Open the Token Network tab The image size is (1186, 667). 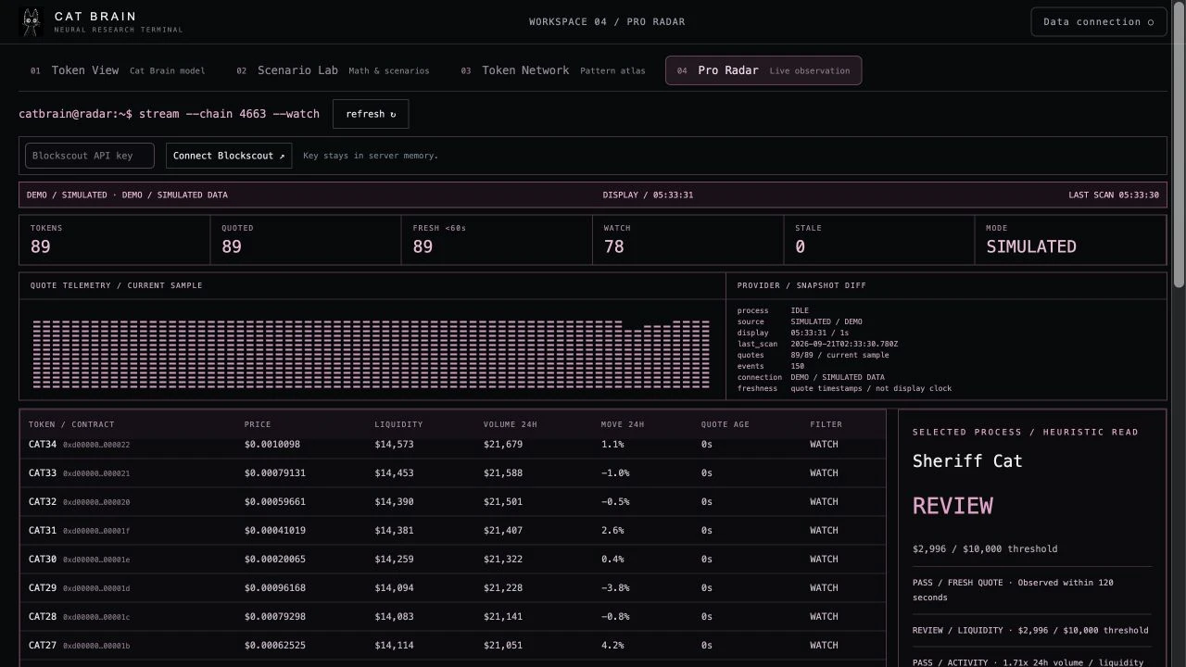(x=551, y=70)
